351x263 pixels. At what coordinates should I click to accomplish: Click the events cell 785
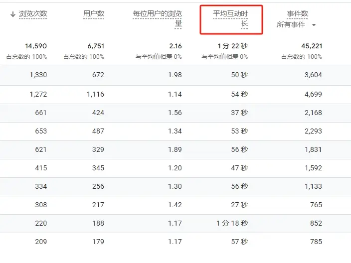pyautogui.click(x=316, y=242)
